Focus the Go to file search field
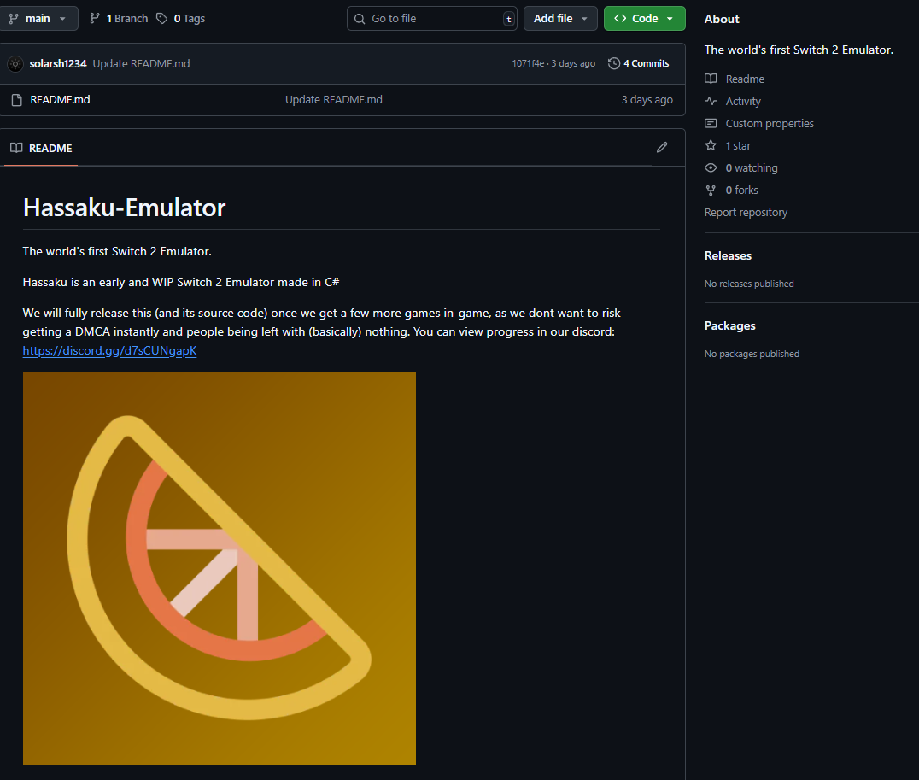This screenshot has height=780, width=919. 432,18
